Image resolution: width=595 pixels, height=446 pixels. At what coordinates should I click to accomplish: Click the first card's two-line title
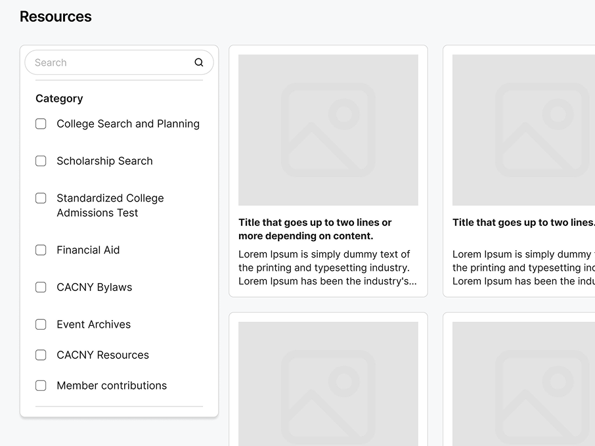[x=315, y=229]
